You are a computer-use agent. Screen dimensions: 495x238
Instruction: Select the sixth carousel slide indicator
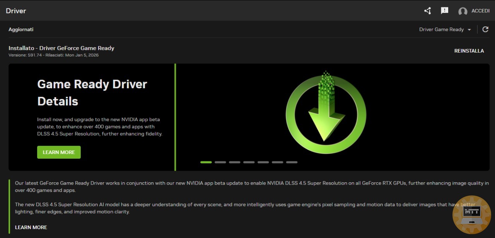(x=278, y=162)
